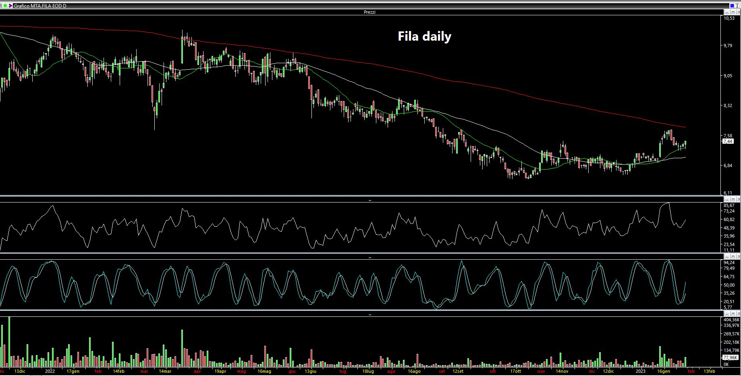Image resolution: width=741 pixels, height=376 pixels.
Task: Click the 94,24 stochastic axis value
Action: [x=729, y=262]
